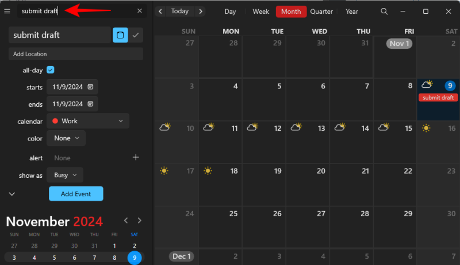Screen dimensions: 460x265
Task: Click the Nov 1 date badge
Action: (x=399, y=44)
